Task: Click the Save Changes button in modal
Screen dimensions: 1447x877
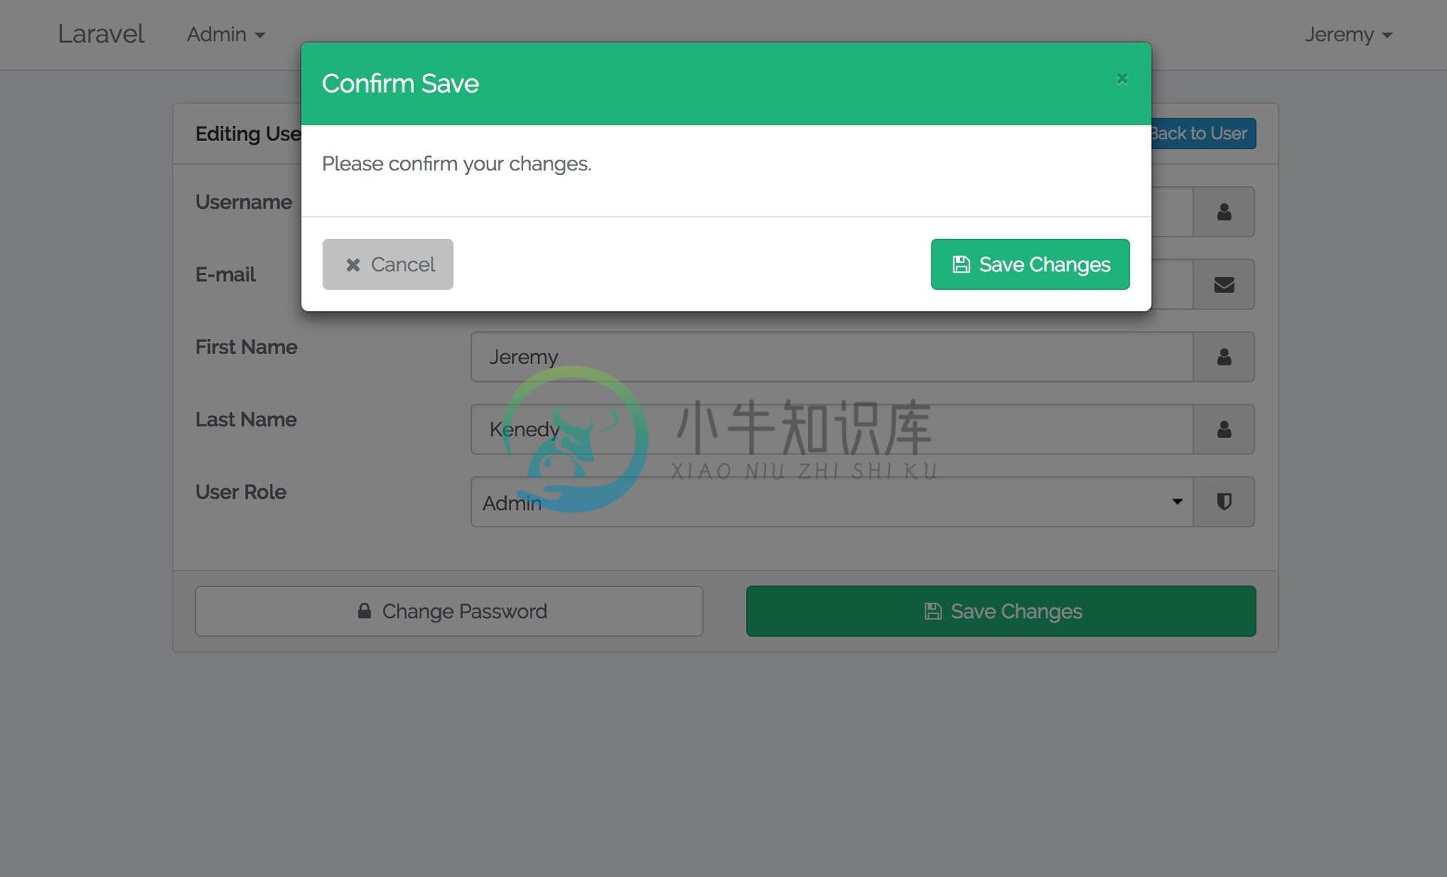Action: click(x=1030, y=264)
